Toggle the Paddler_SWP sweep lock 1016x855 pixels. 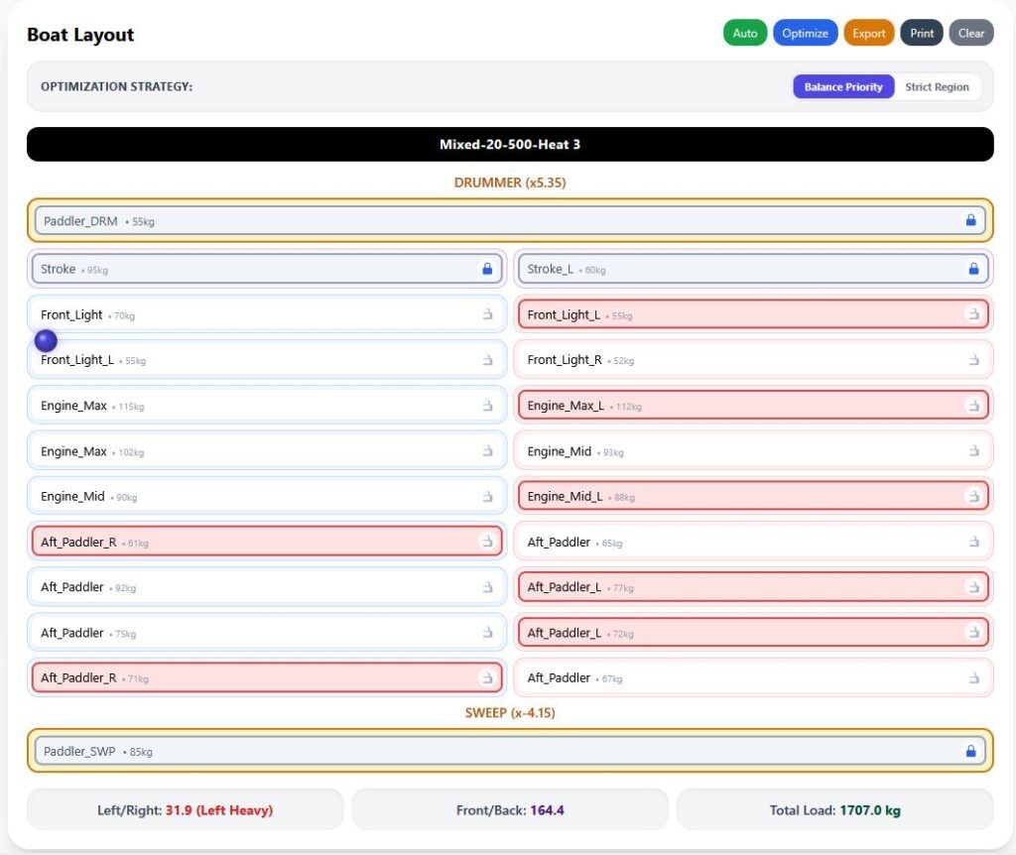coord(970,751)
